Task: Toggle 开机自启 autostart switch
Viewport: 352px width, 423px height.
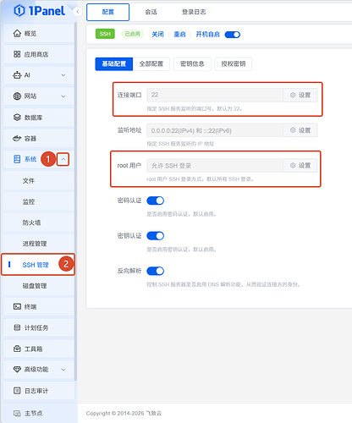Action: pyautogui.click(x=233, y=35)
